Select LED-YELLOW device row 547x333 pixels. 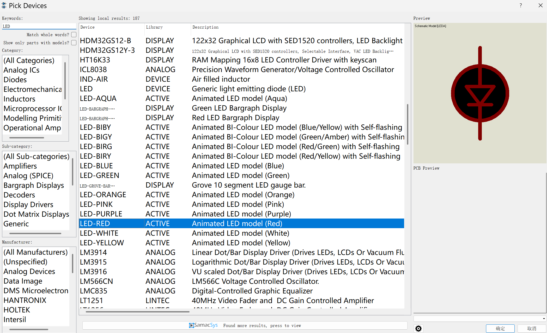(x=102, y=243)
